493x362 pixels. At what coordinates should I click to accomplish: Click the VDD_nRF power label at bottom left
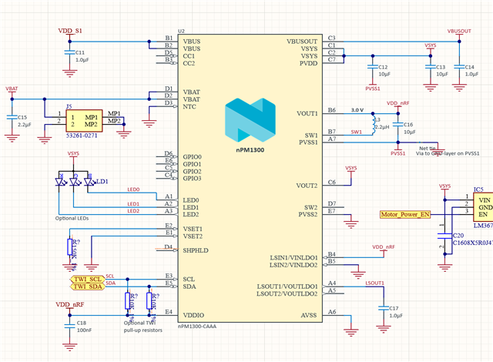70,304
